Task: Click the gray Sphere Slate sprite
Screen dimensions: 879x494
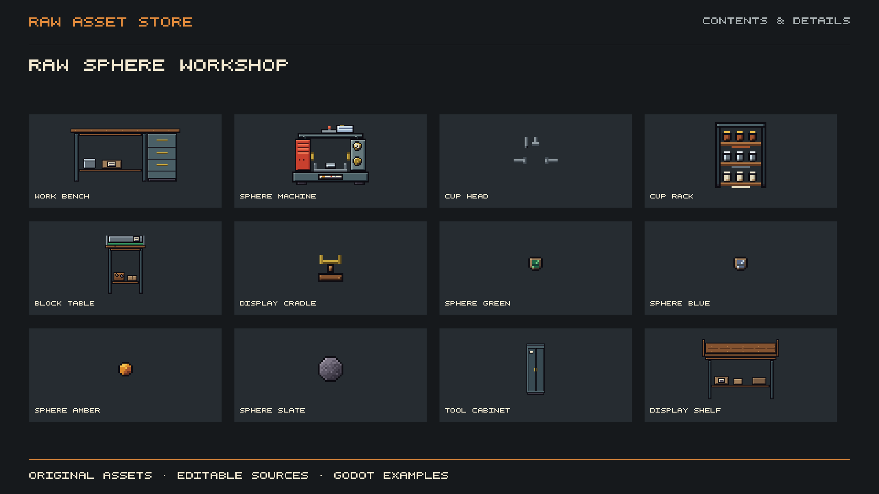Action: tap(331, 369)
